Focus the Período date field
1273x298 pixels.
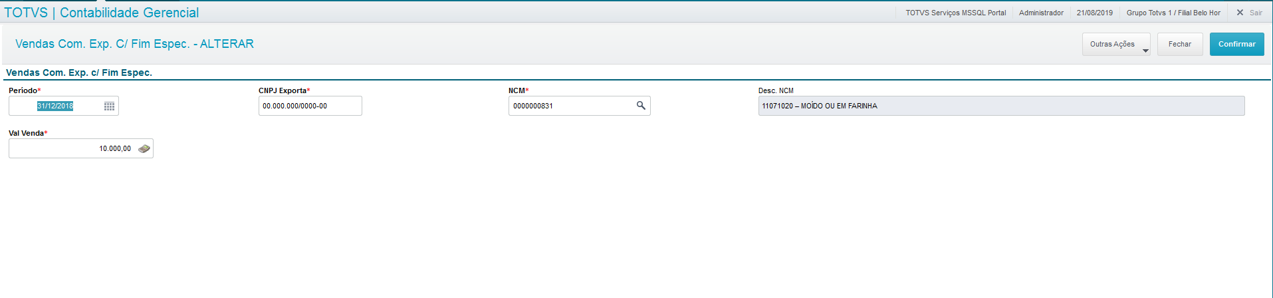click(x=64, y=106)
